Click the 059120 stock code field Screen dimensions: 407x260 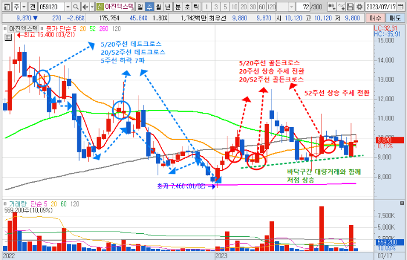(x=52, y=7)
